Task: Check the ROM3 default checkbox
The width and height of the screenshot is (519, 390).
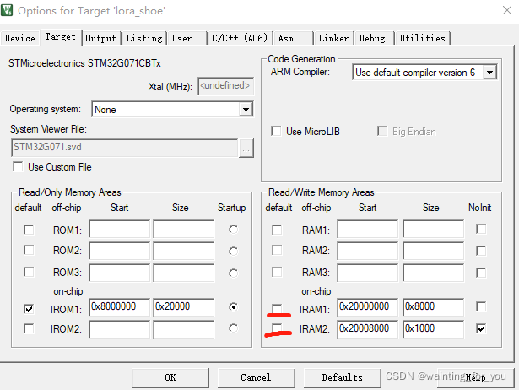Action: tap(29, 272)
